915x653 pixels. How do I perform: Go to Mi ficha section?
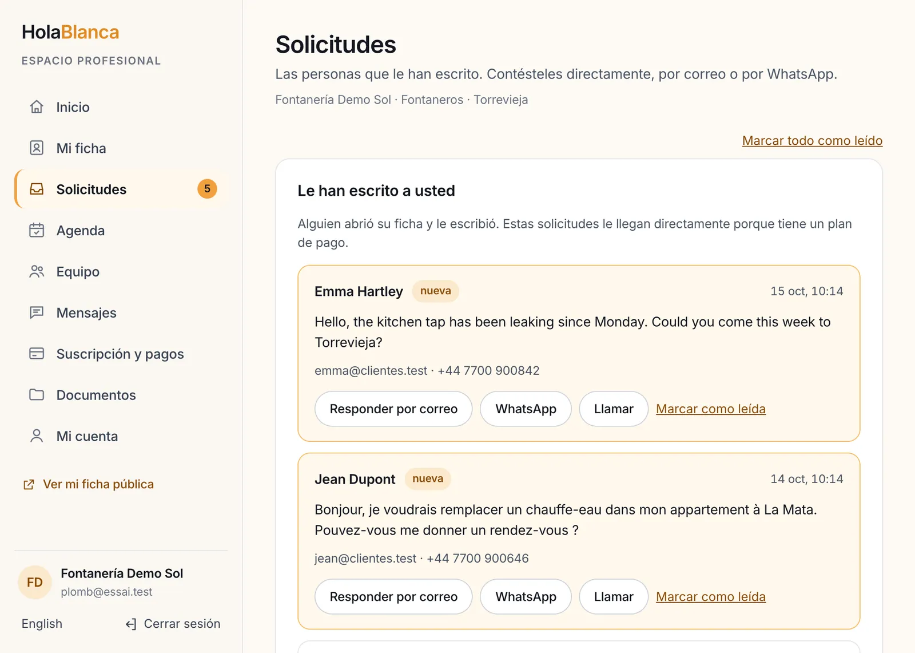121,148
